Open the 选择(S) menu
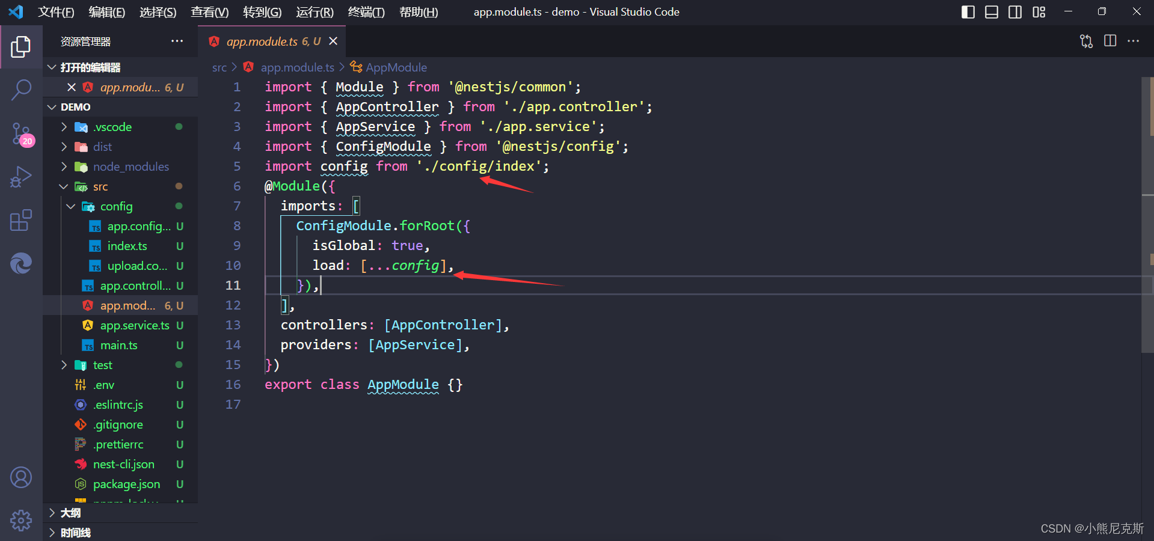Image resolution: width=1154 pixels, height=541 pixels. (158, 12)
